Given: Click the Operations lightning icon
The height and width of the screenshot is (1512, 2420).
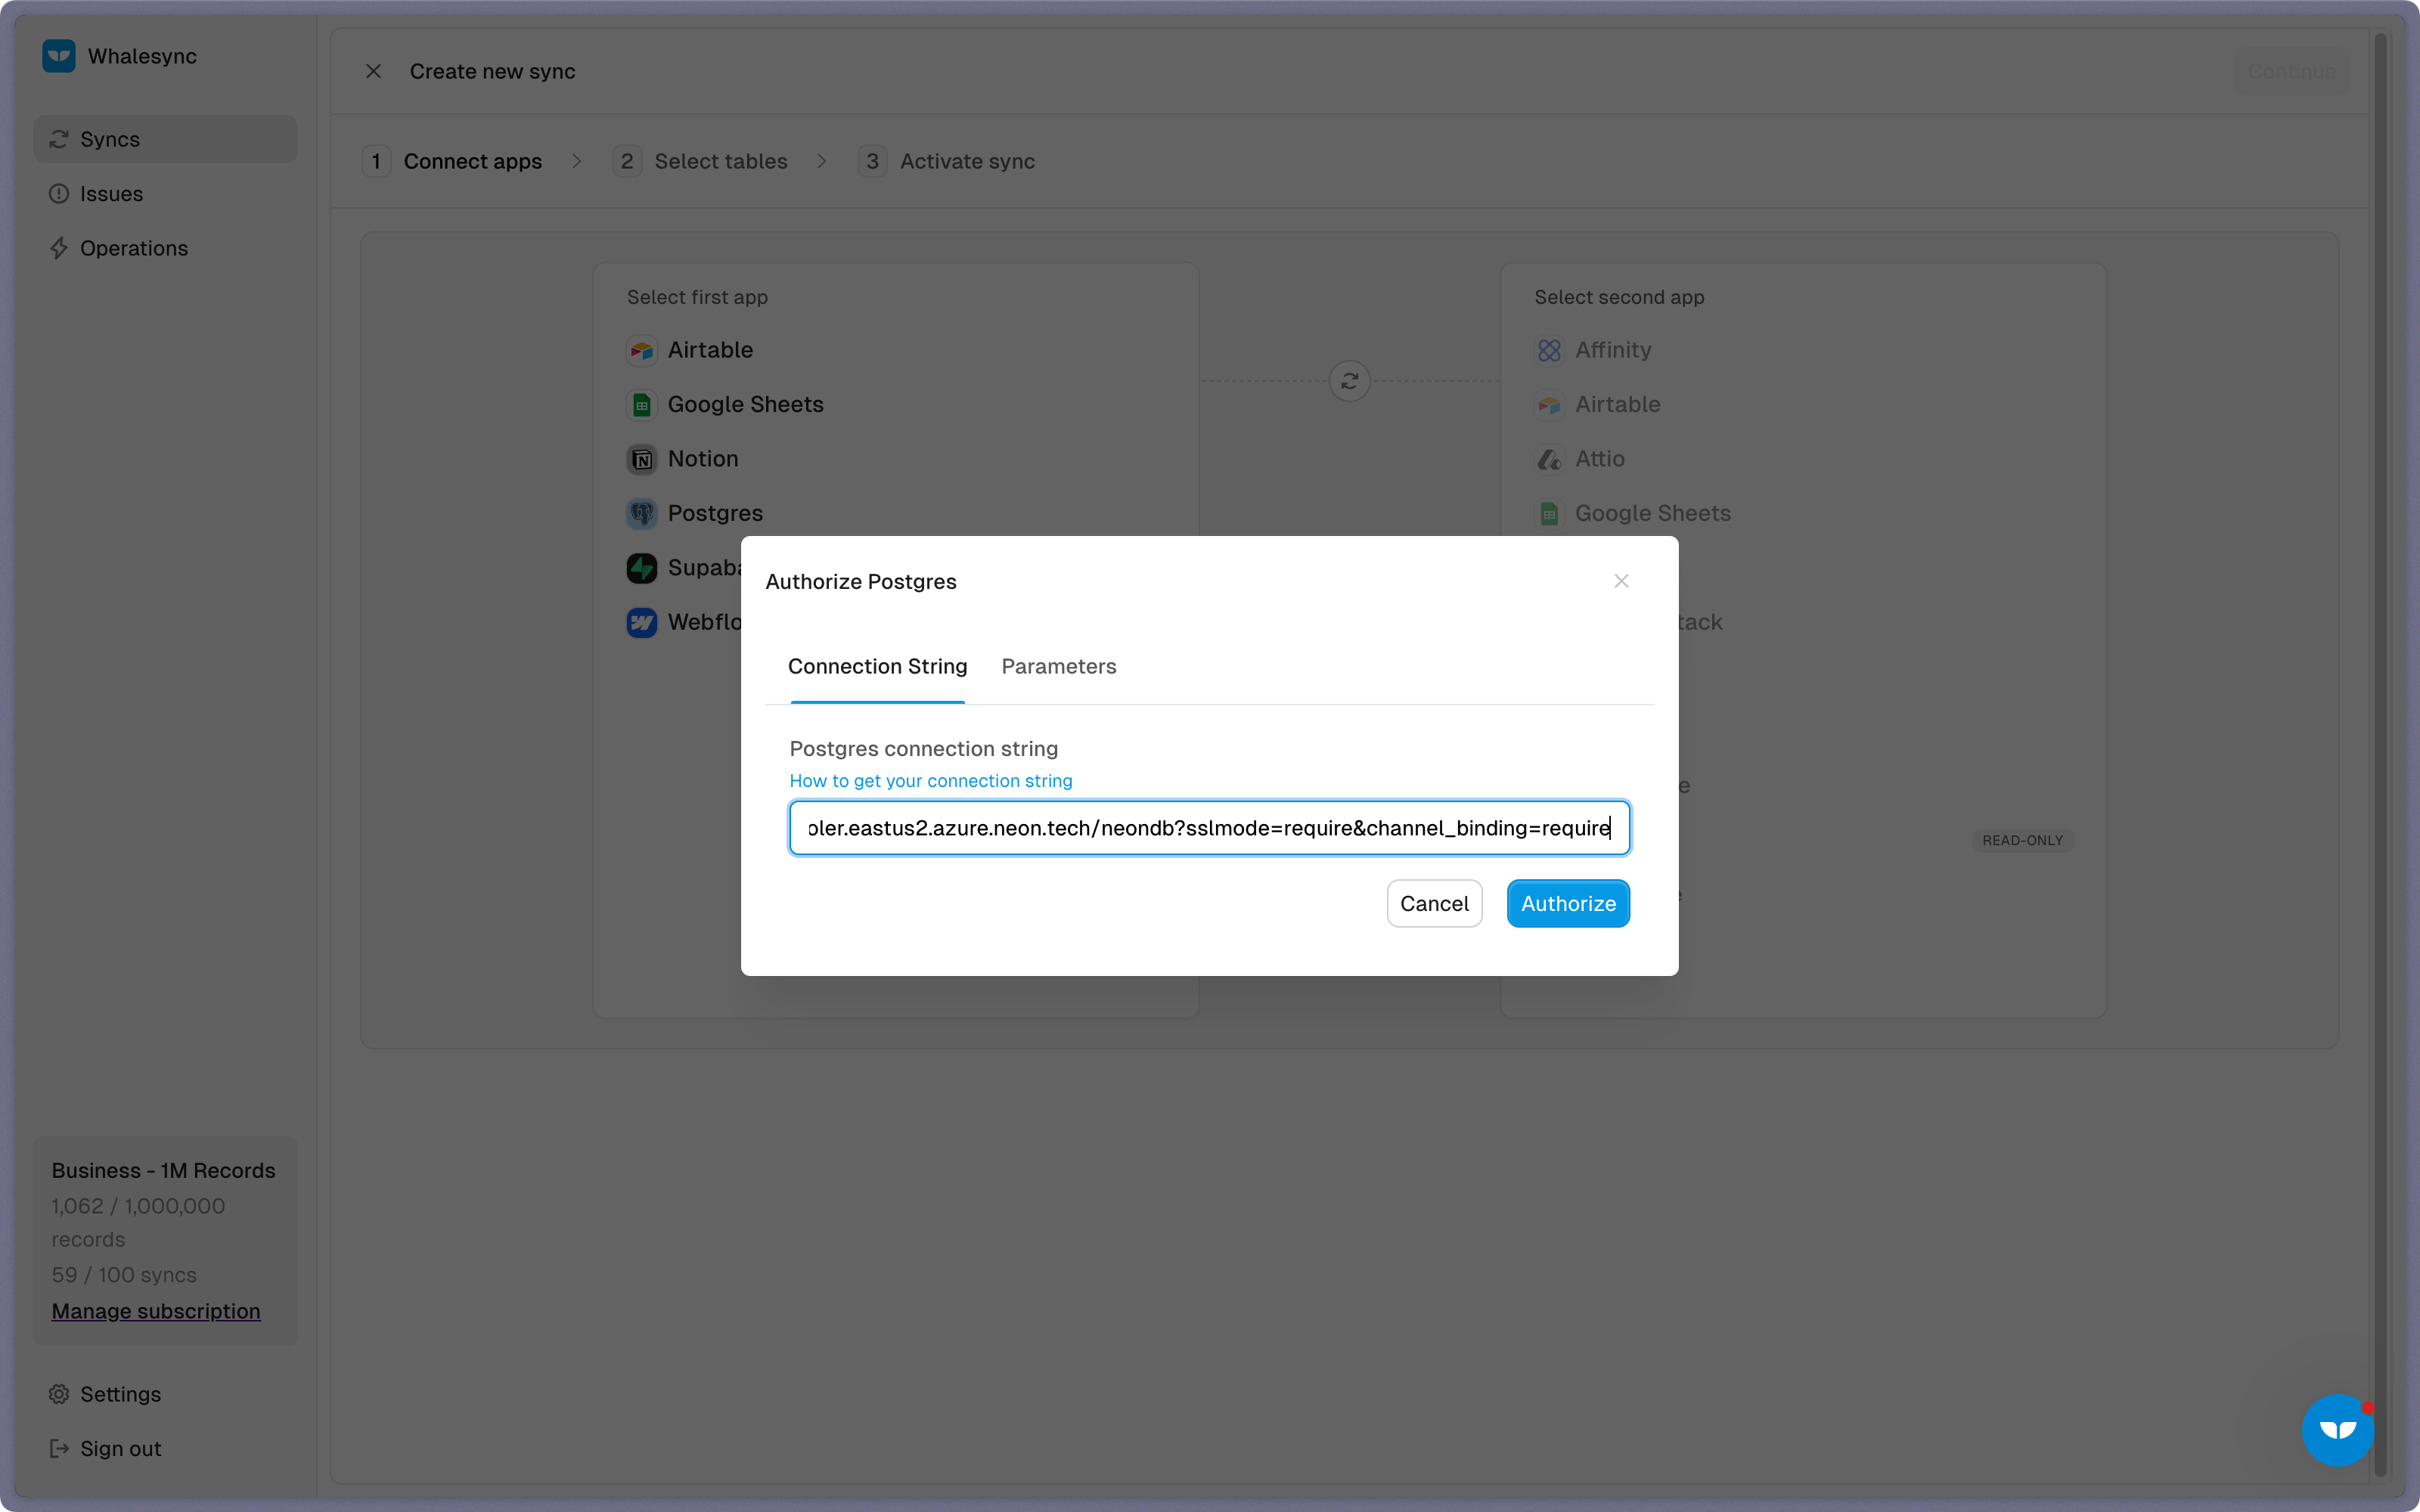Looking at the screenshot, I should click(59, 248).
